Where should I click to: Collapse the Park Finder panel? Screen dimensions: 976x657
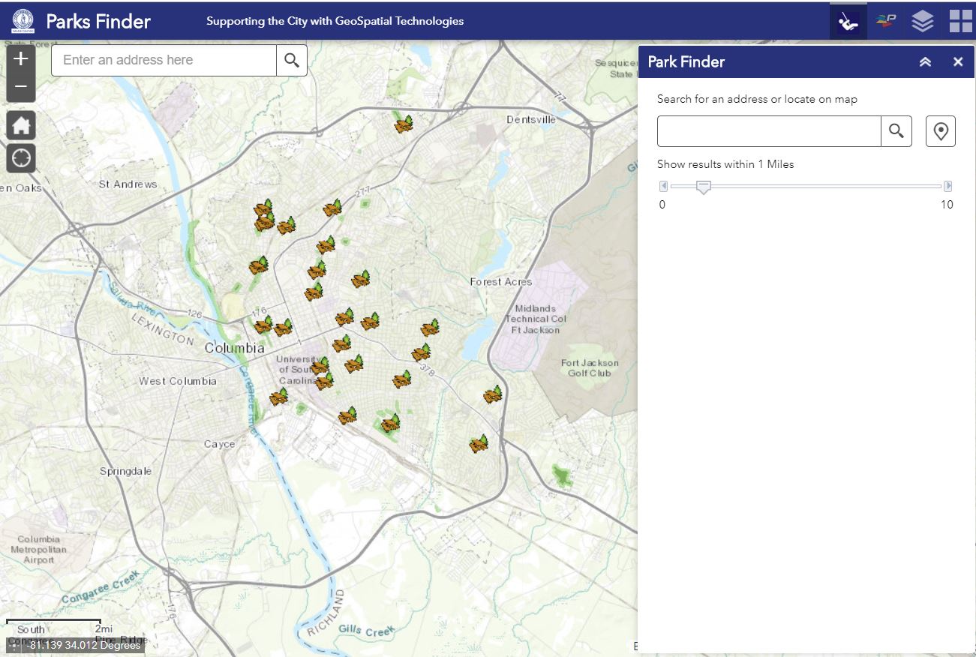click(x=925, y=62)
